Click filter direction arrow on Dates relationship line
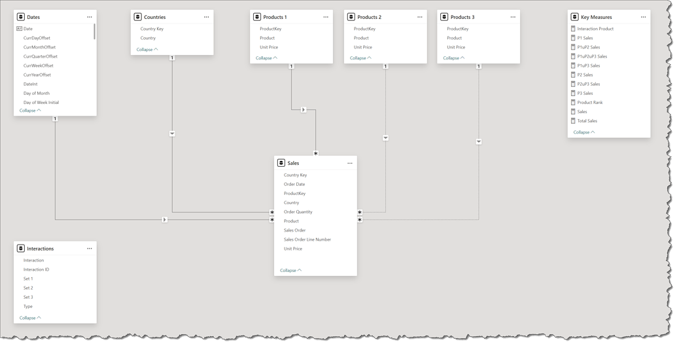Screen dimensions: 677x344 click(165, 220)
